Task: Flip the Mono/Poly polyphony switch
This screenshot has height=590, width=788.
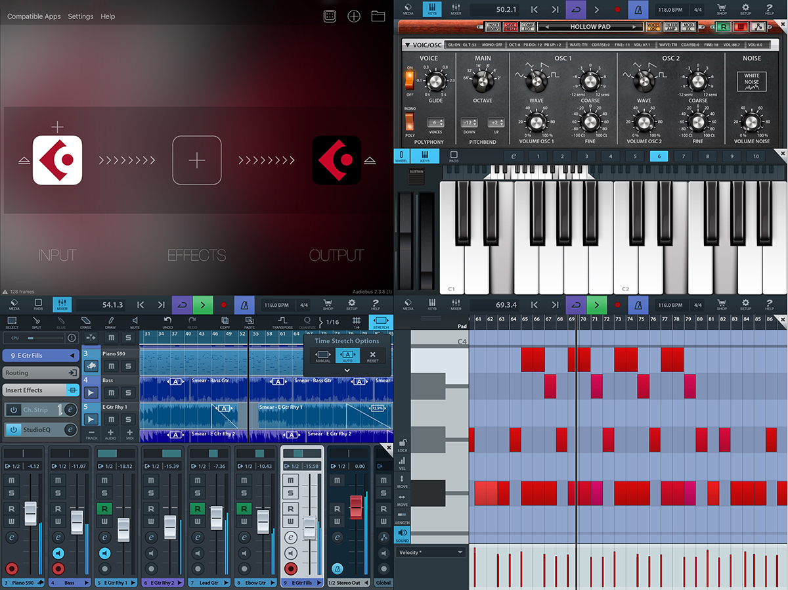Action: click(410, 122)
